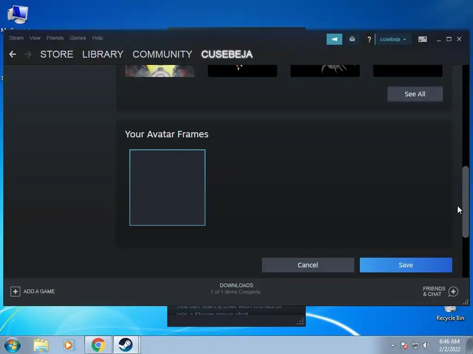Open the Help menu
473x354 pixels.
(97, 38)
